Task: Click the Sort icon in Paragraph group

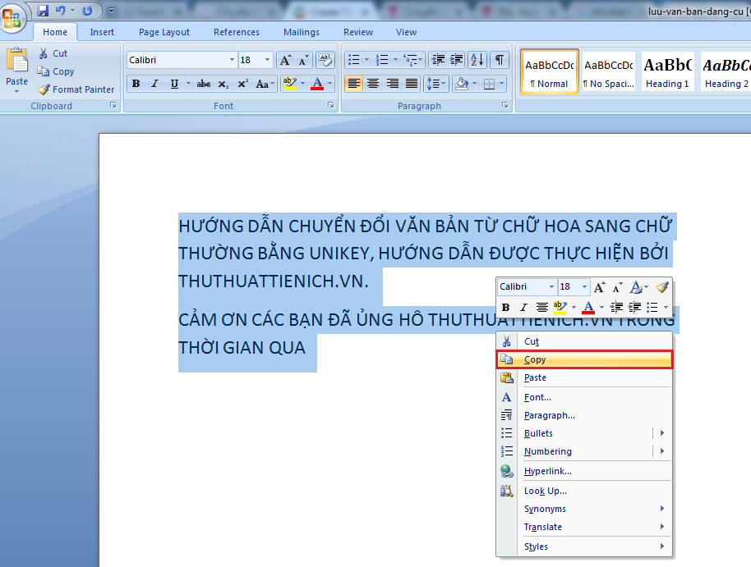Action: point(477,60)
